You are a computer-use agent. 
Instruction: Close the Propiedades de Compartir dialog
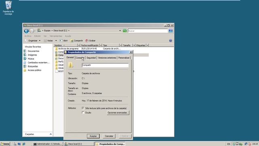coord(131,52)
